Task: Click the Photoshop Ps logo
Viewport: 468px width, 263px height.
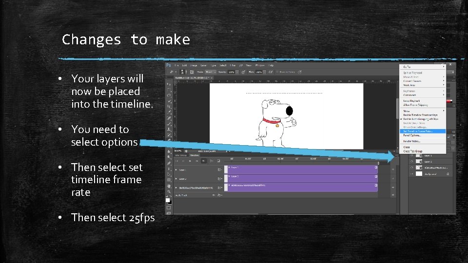Action: click(169, 65)
